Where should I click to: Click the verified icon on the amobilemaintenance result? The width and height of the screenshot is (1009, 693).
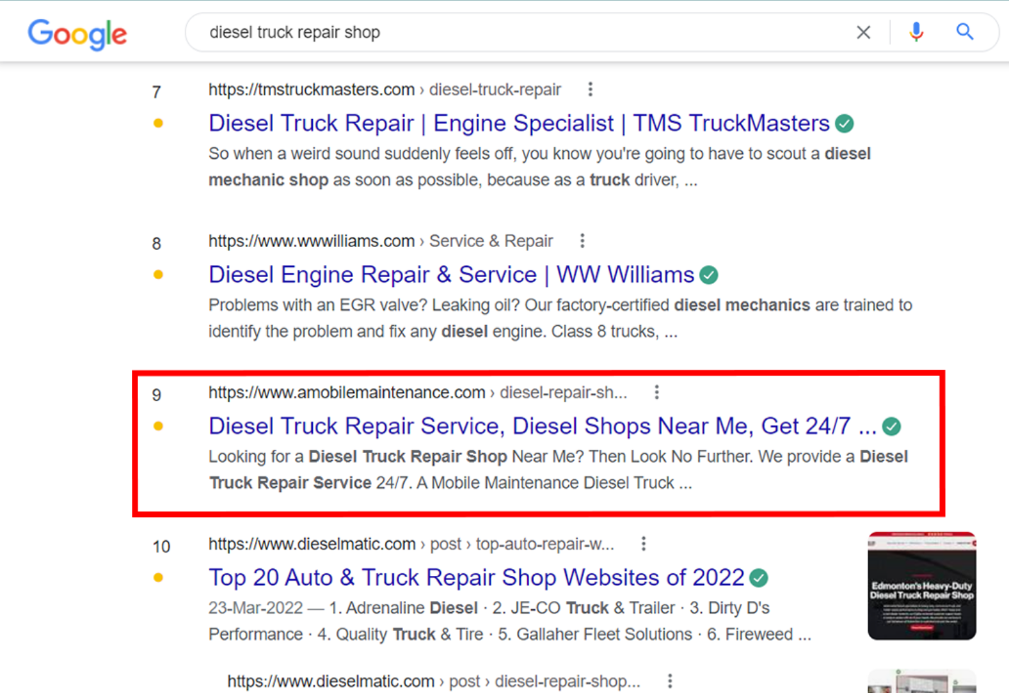(892, 426)
